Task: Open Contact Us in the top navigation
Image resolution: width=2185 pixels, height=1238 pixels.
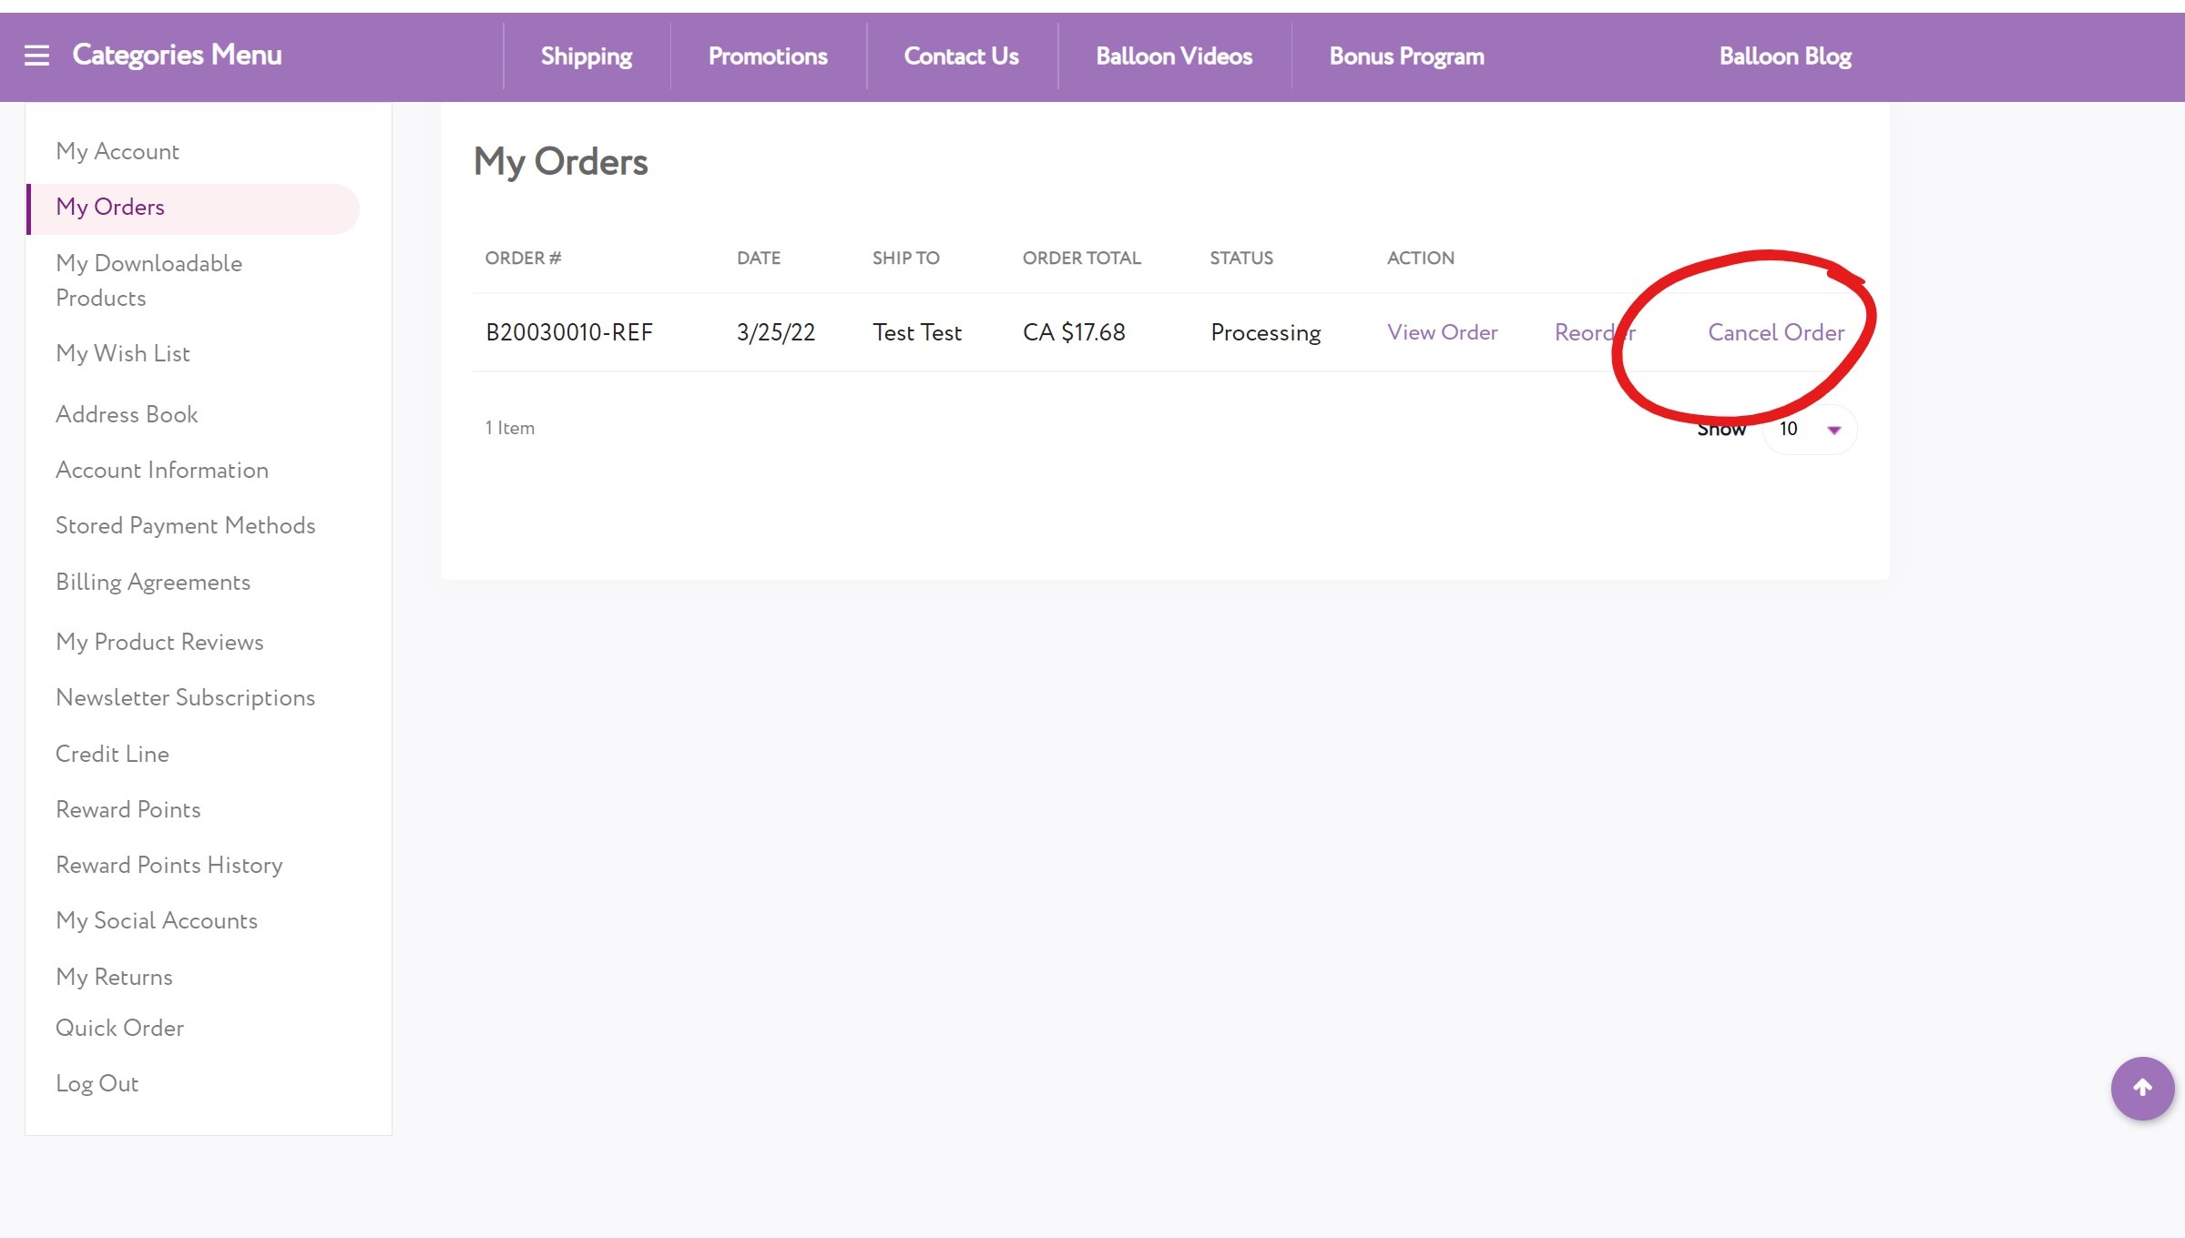Action: click(961, 56)
